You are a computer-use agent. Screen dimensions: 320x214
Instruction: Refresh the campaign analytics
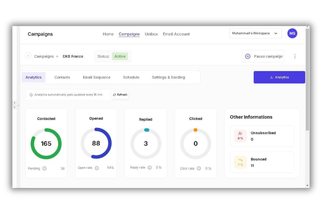120,95
